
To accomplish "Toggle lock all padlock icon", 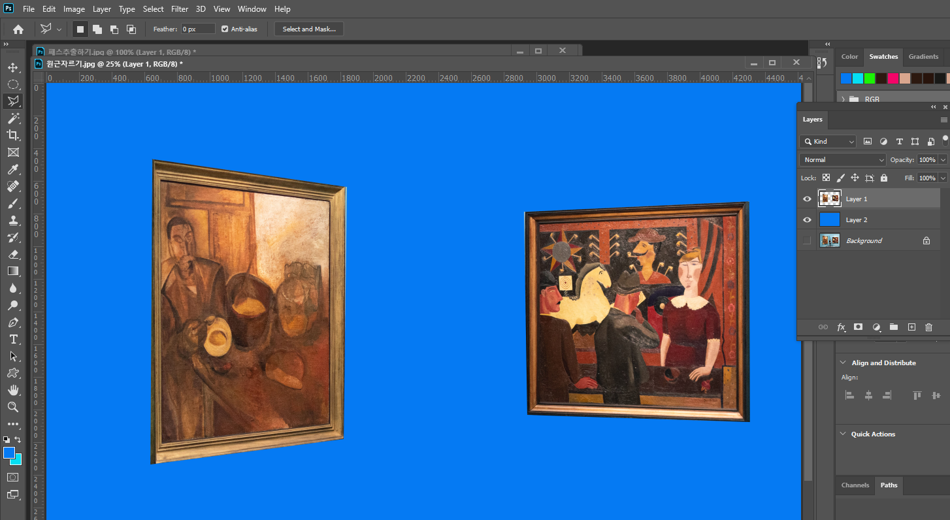I will point(884,178).
